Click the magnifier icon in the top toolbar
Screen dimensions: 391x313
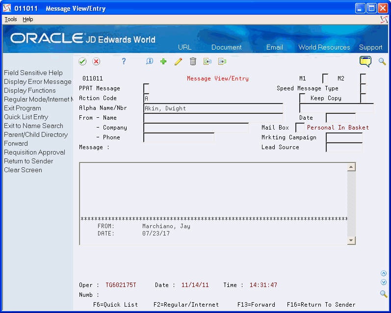[x=382, y=61]
